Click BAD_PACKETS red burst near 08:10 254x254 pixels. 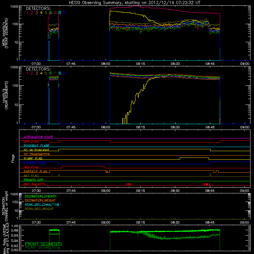coord(128,184)
